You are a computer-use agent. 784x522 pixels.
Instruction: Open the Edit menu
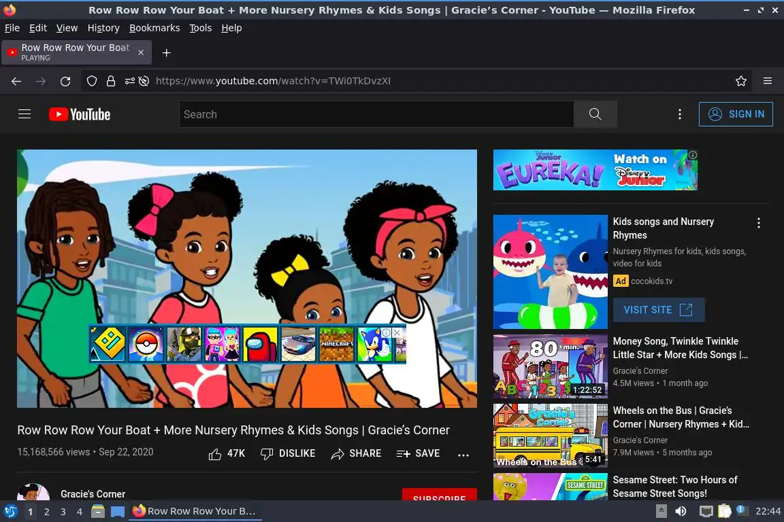[x=38, y=28]
